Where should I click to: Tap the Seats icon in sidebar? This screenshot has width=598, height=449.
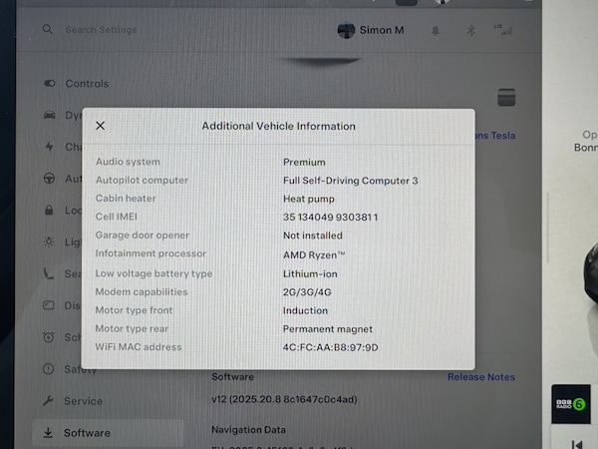[49, 273]
